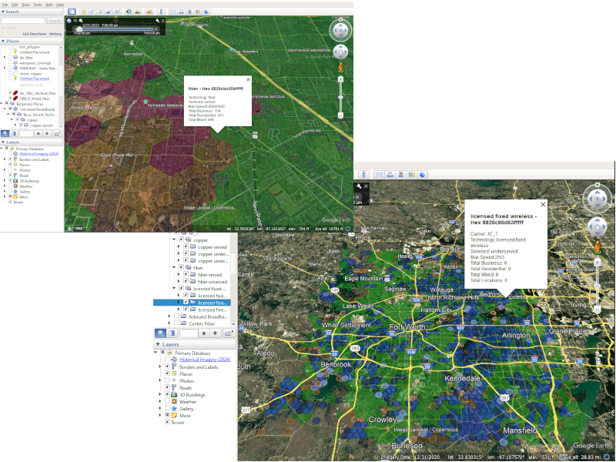
Task: Open Ruler tool in lower window toolbar
Action: (364, 175)
